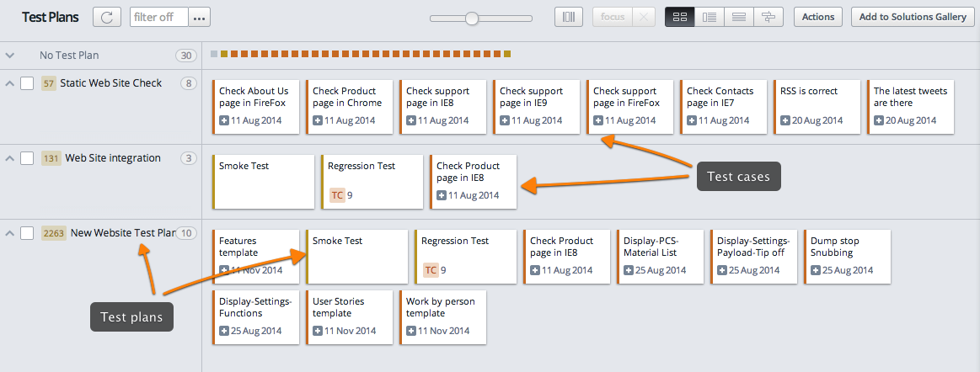Click plus icon on RSS is correct card

785,120
